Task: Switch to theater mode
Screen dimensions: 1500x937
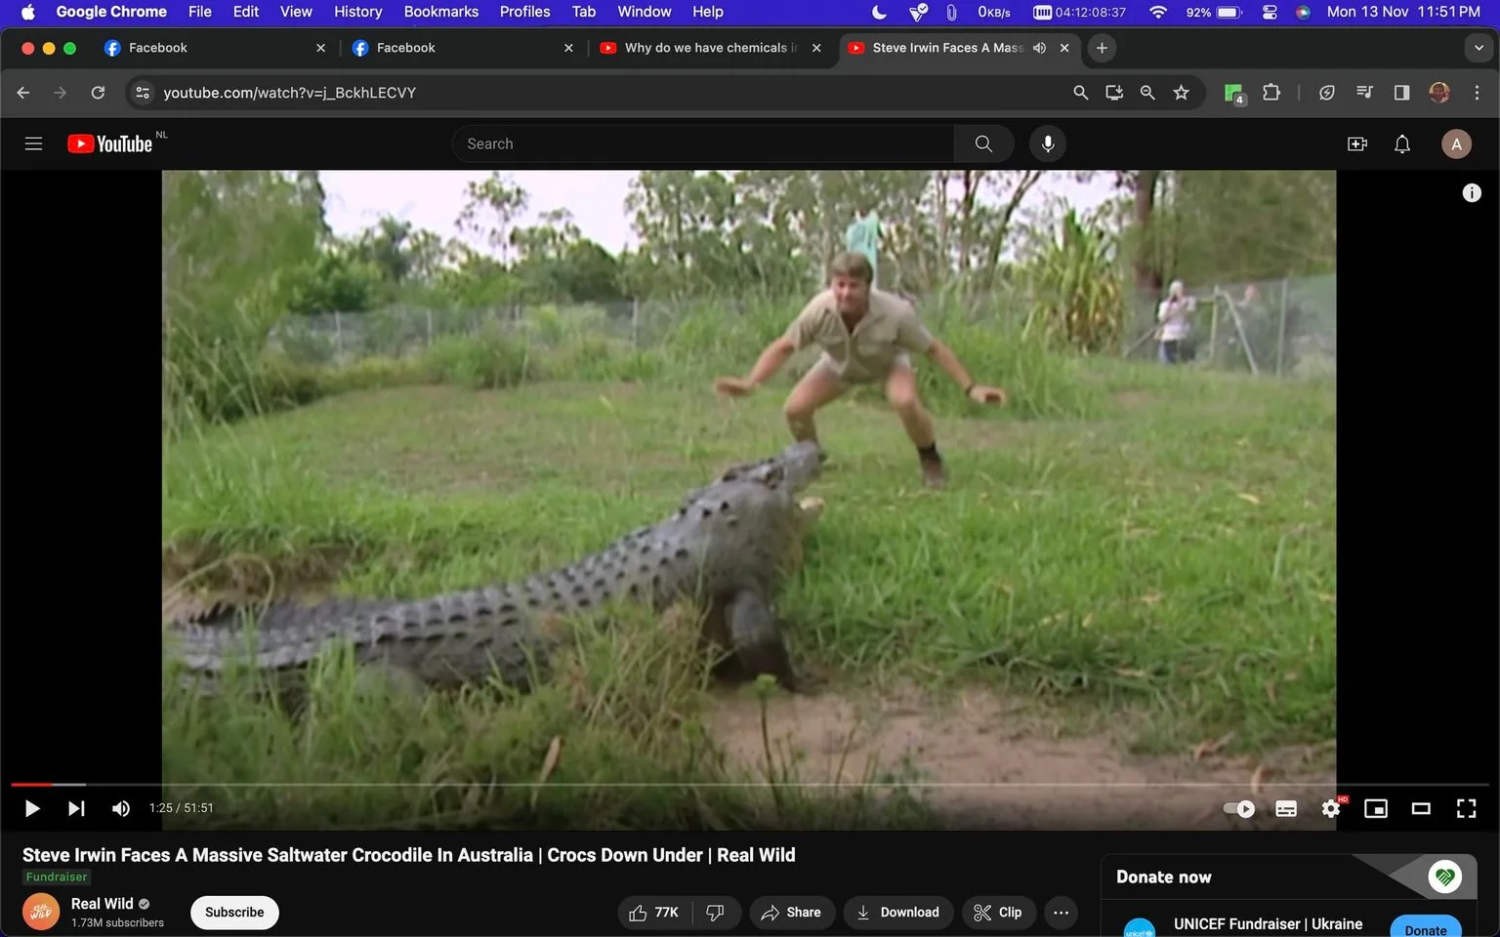Action: point(1421,808)
